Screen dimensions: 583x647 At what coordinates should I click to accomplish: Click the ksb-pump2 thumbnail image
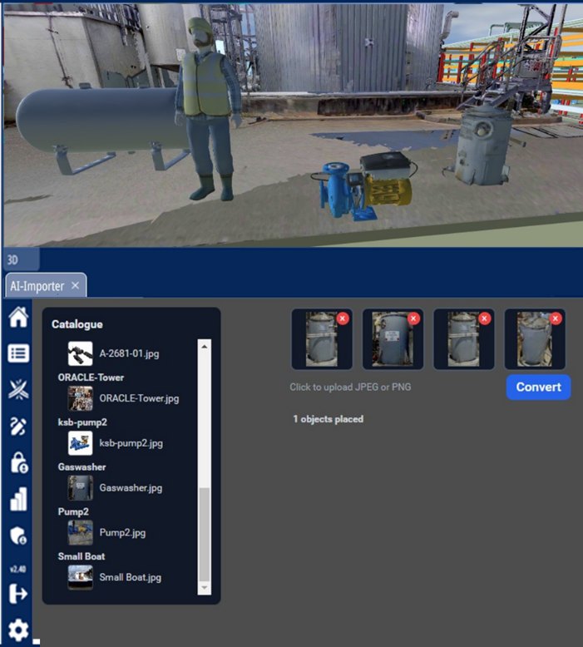pyautogui.click(x=80, y=443)
